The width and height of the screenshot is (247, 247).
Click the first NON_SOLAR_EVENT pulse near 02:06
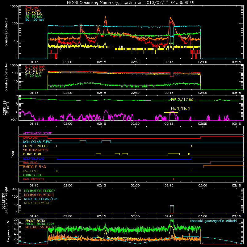83,142
